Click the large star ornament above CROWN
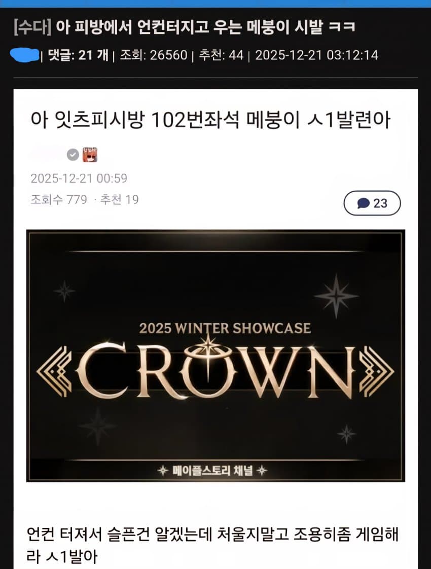 336,296
